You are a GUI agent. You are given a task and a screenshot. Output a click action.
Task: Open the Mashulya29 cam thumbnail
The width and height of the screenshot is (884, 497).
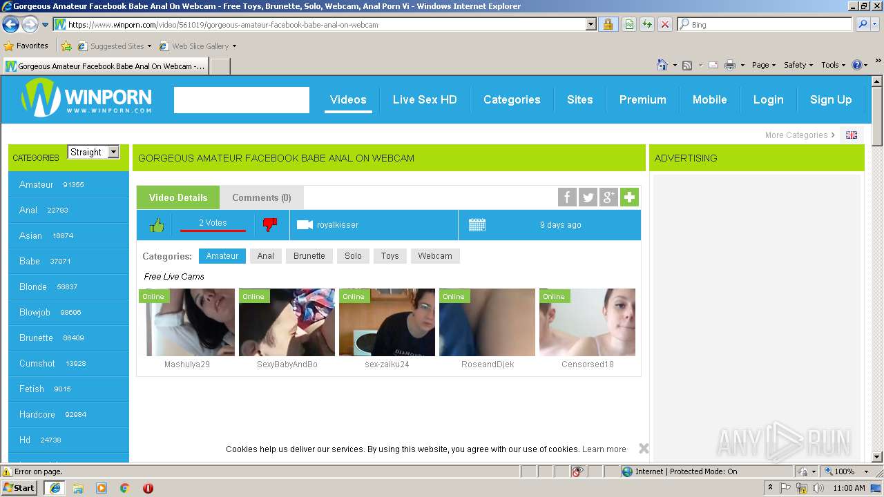coord(187,322)
